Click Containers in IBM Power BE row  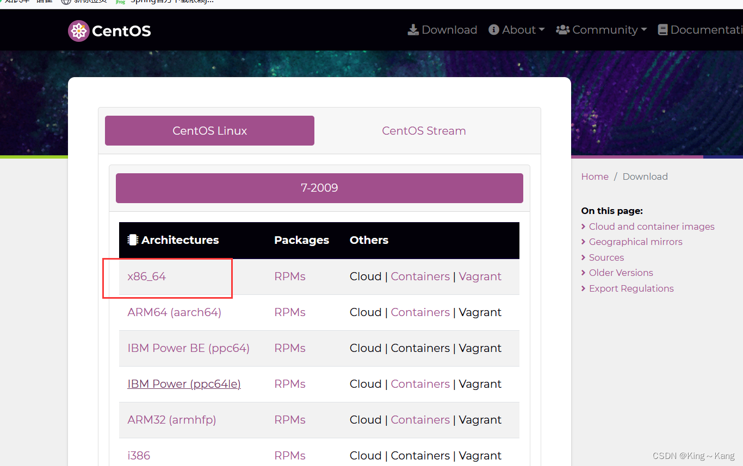click(x=420, y=348)
